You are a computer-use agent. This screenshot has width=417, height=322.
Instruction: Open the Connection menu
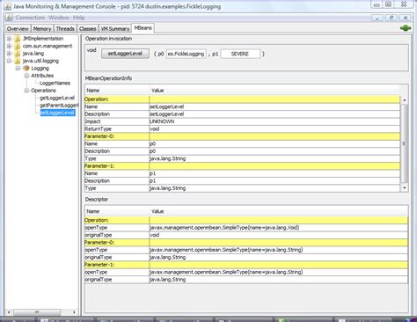30,18
